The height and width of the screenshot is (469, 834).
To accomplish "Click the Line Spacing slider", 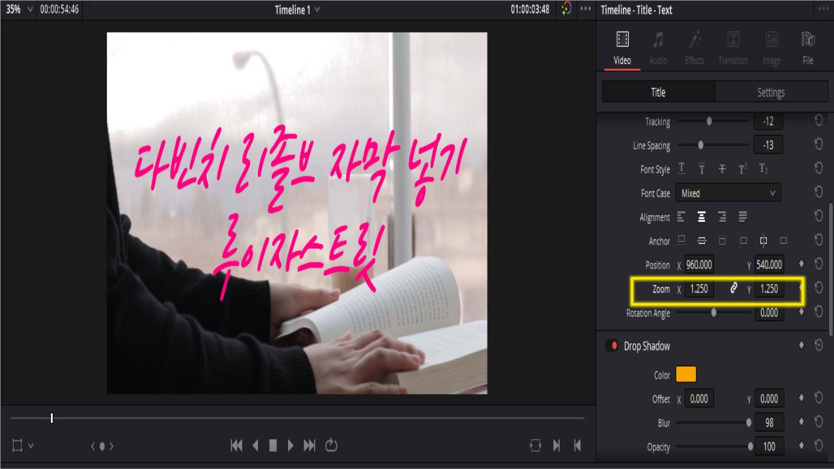I will coord(713,145).
